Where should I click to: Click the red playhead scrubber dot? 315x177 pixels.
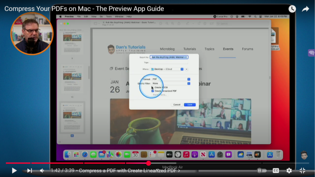tap(148, 163)
